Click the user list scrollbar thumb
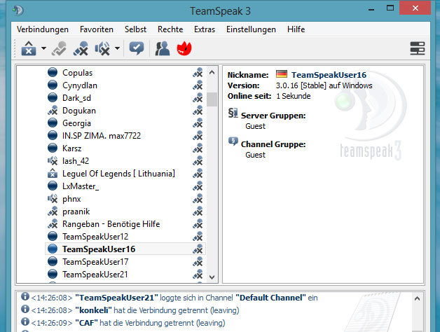Viewport: 440px width, 332px height. (212, 99)
